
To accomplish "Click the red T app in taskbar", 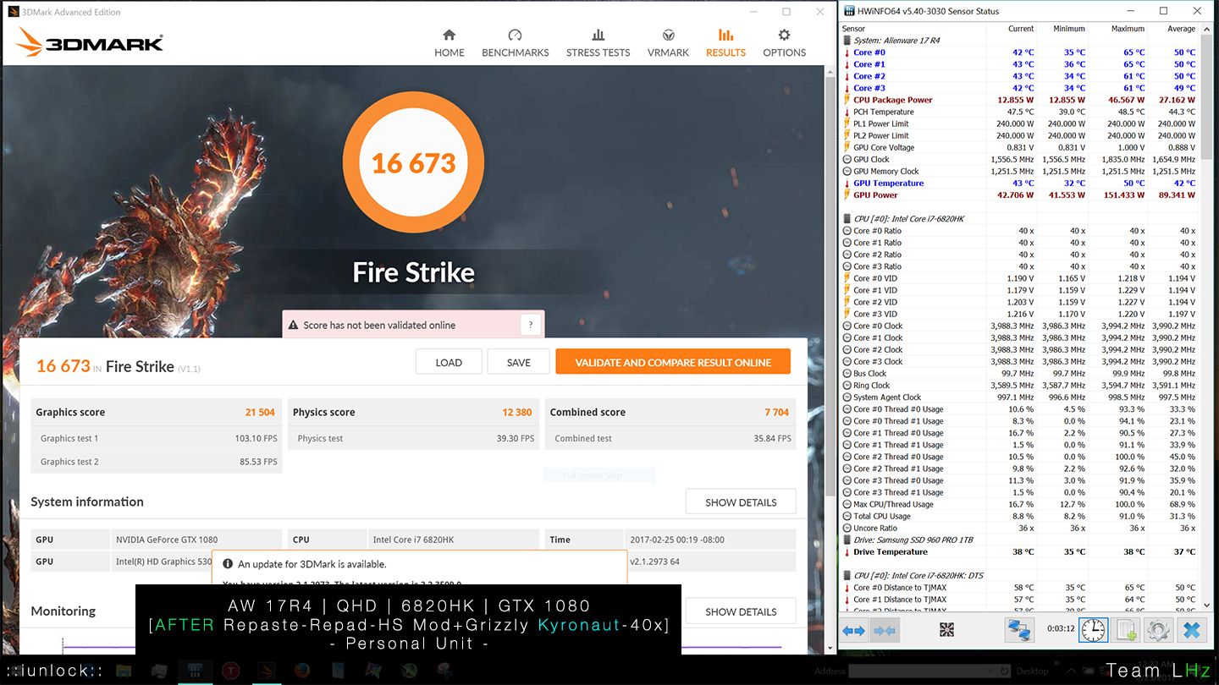I will [x=230, y=671].
